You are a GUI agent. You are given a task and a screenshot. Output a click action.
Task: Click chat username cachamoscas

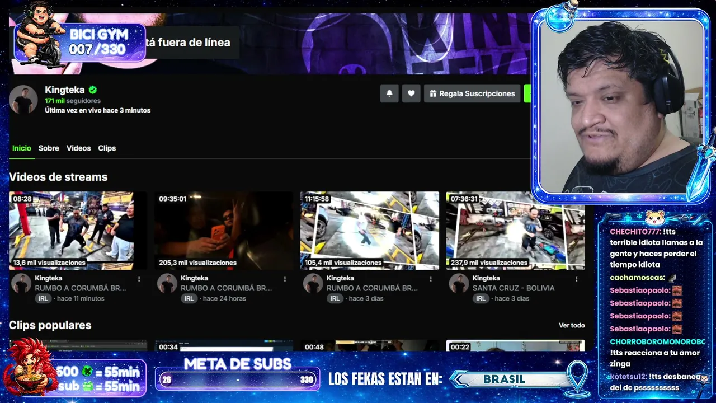click(637, 278)
